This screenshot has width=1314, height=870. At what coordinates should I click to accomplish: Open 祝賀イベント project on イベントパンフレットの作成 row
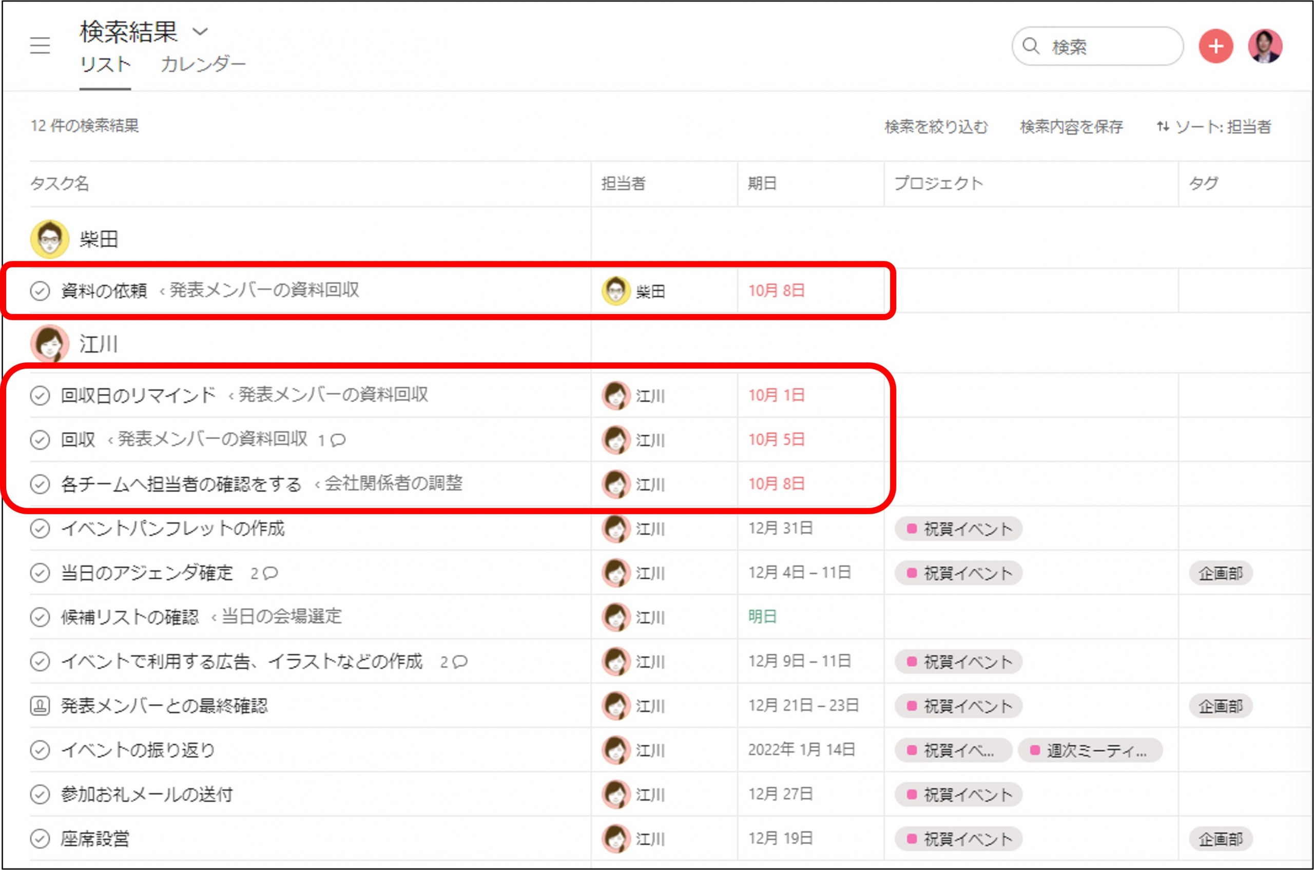(x=958, y=528)
